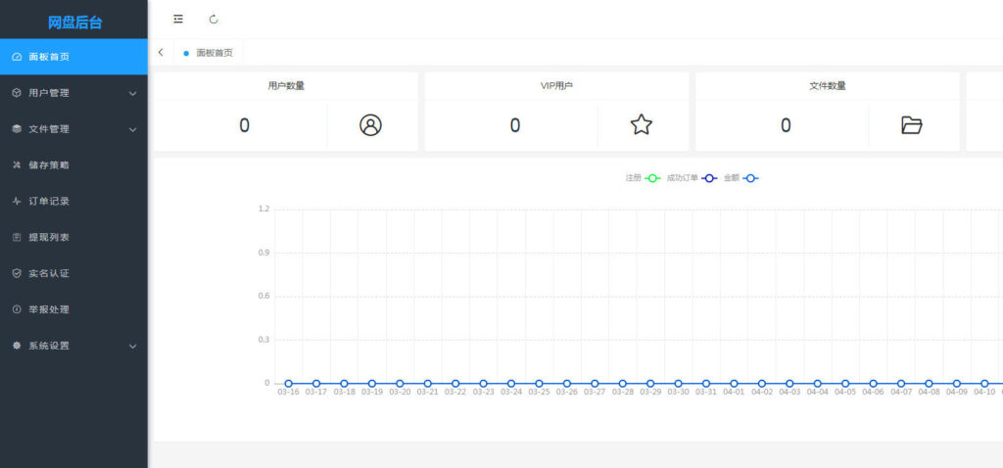Open 面板首页 in the sidebar
Viewport: 1003px width, 468px height.
[x=73, y=57]
